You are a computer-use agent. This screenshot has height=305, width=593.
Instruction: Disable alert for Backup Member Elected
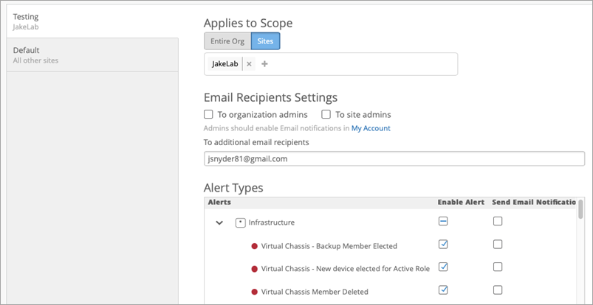point(443,245)
